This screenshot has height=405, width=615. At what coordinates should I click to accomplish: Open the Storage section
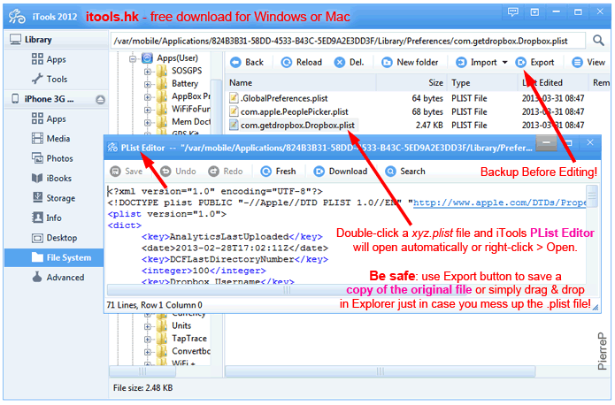click(53, 198)
